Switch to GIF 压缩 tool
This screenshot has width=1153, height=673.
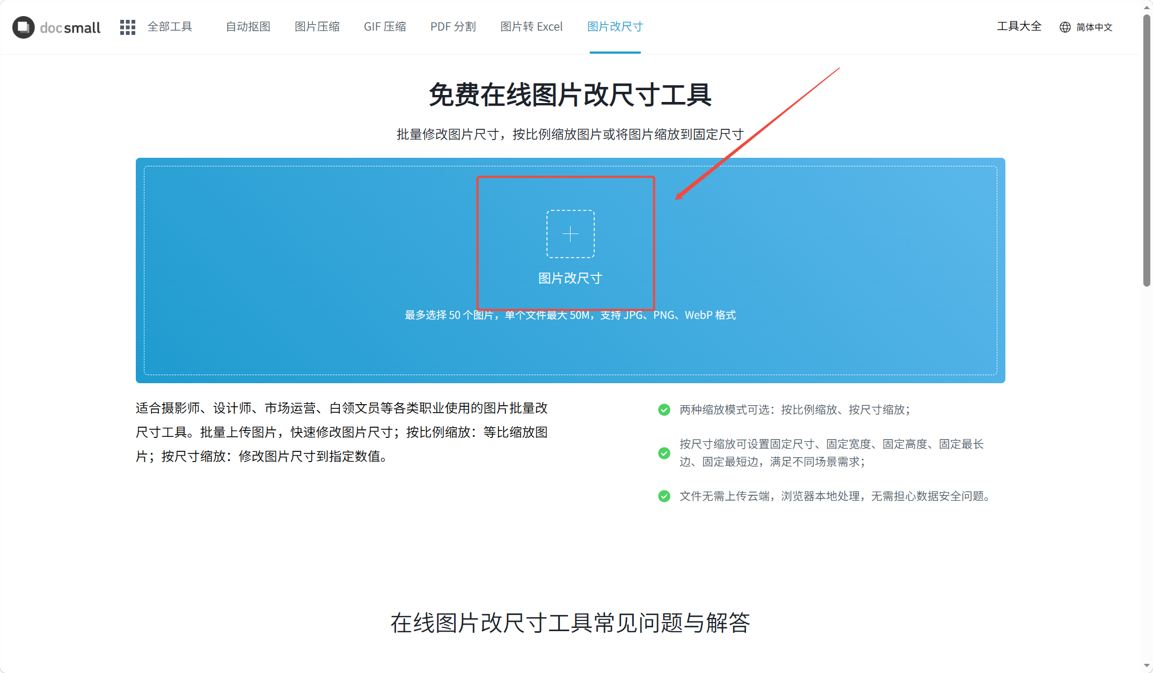(385, 27)
